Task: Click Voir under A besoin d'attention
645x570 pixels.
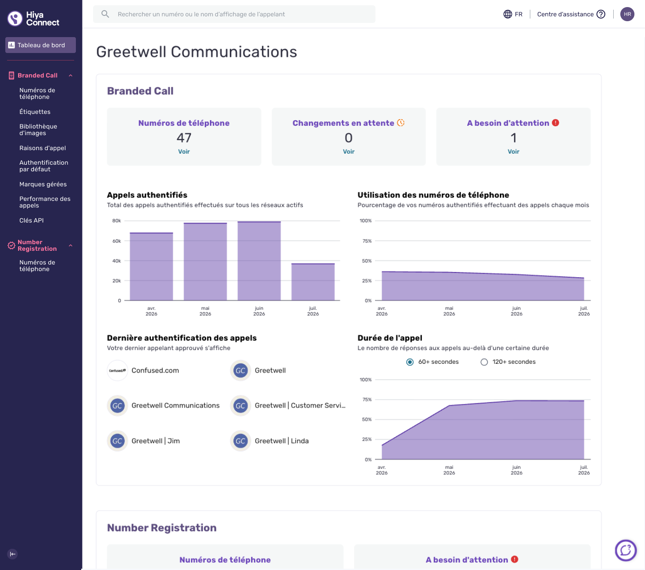Action: (x=514, y=151)
